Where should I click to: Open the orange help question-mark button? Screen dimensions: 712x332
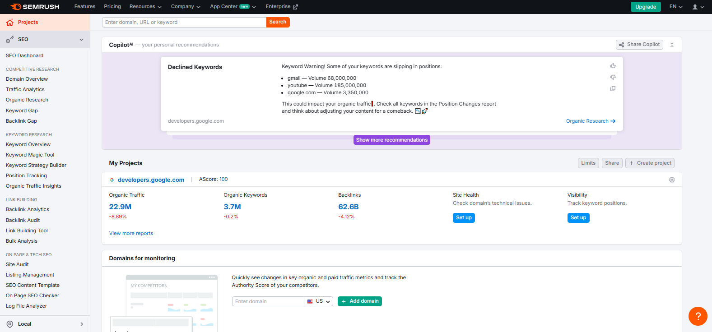click(698, 316)
